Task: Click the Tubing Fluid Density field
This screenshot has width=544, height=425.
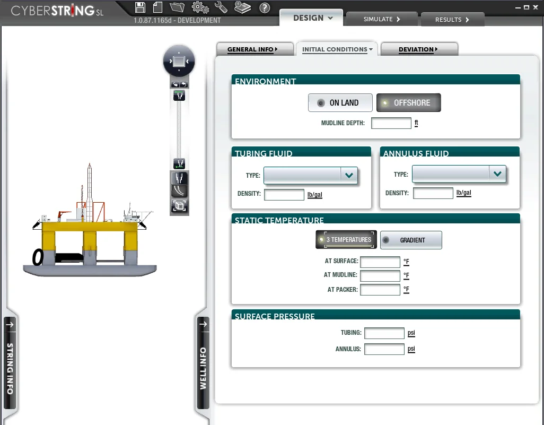Action: 284,194
